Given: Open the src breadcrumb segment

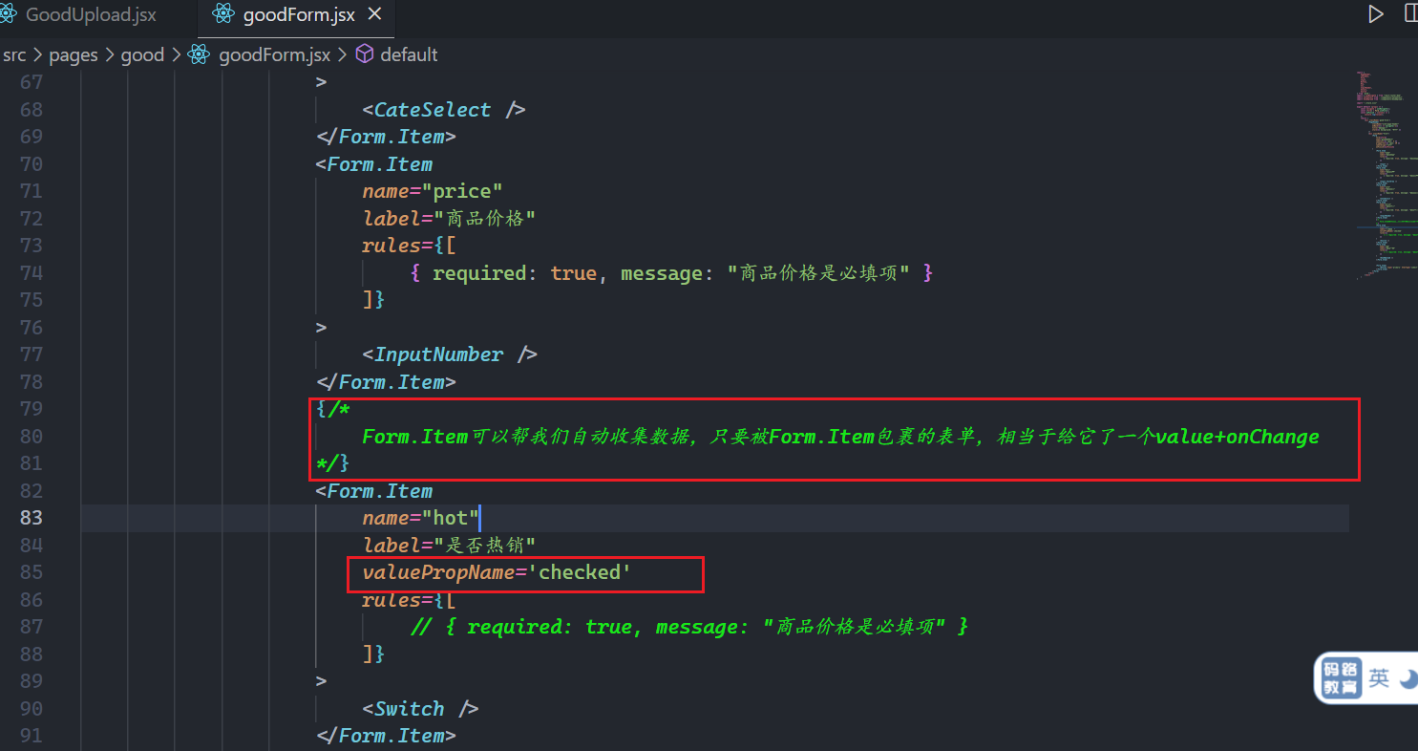Looking at the screenshot, I should pyautogui.click(x=14, y=54).
